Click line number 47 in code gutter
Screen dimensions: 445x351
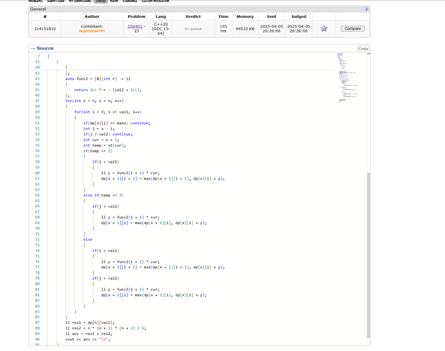pos(38,101)
